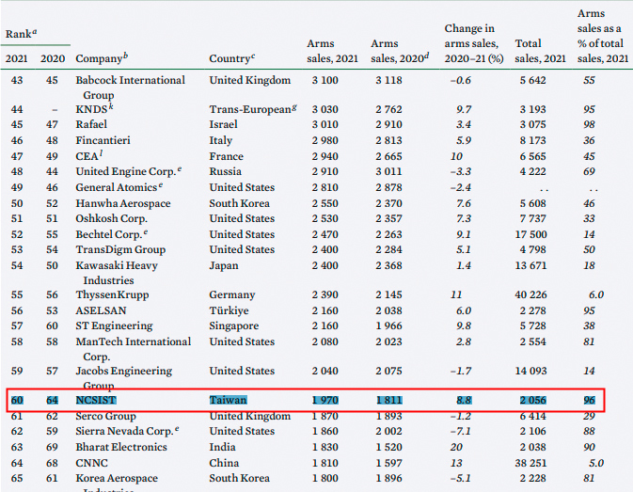Select Rafael in the Company column

(91, 124)
